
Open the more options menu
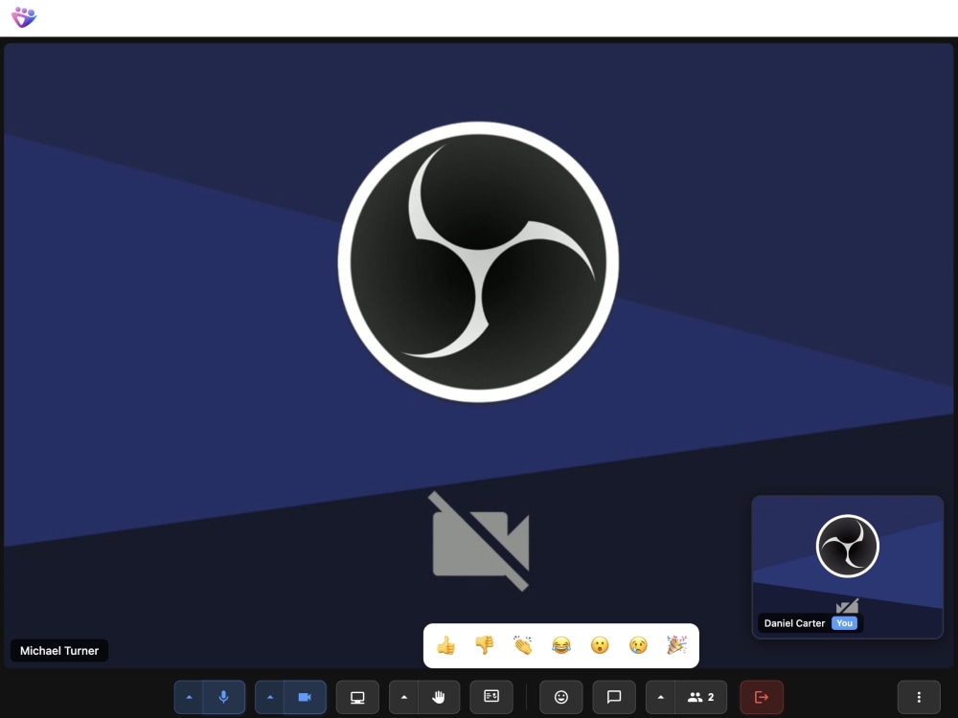point(919,697)
